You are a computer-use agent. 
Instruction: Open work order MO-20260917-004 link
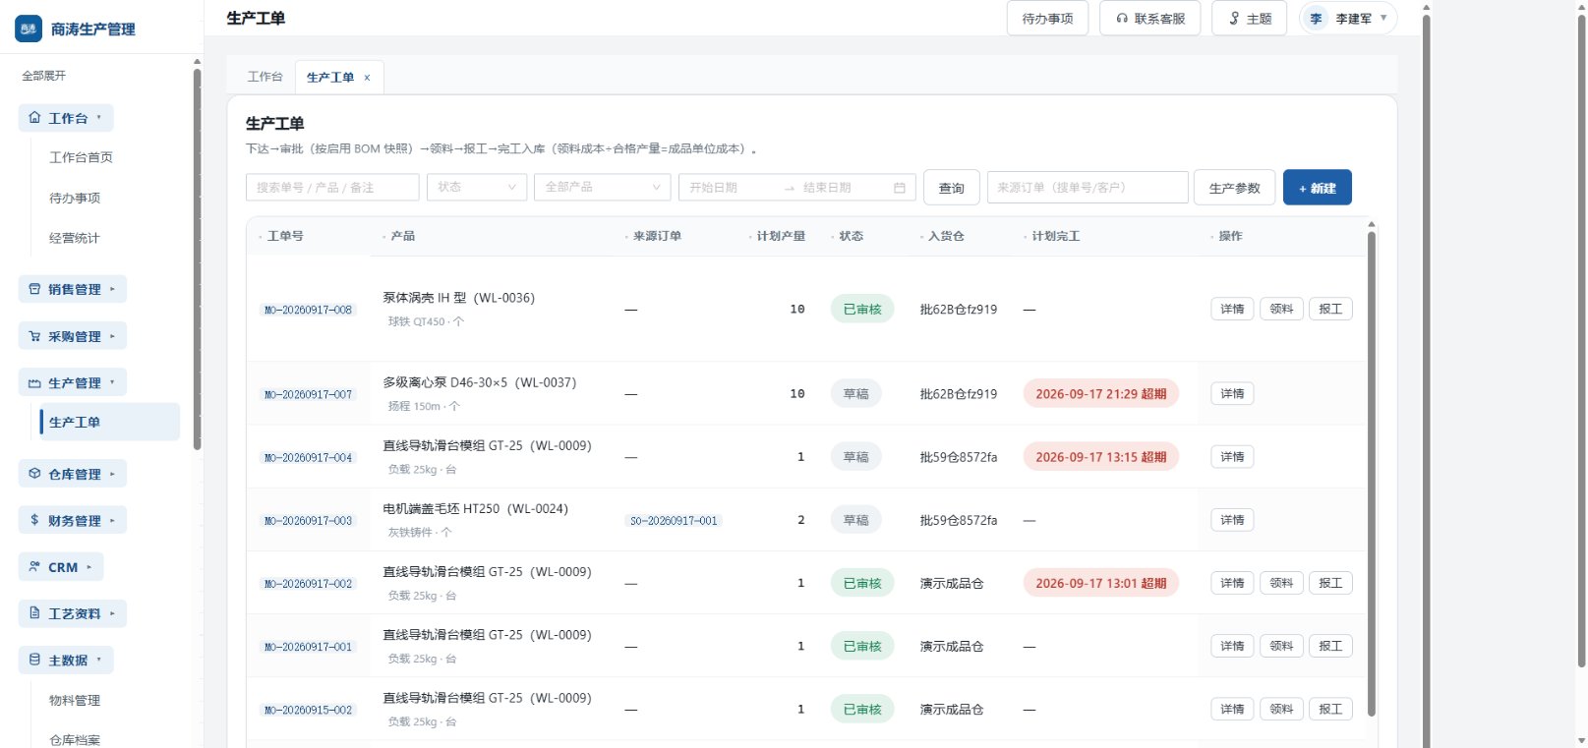(308, 458)
